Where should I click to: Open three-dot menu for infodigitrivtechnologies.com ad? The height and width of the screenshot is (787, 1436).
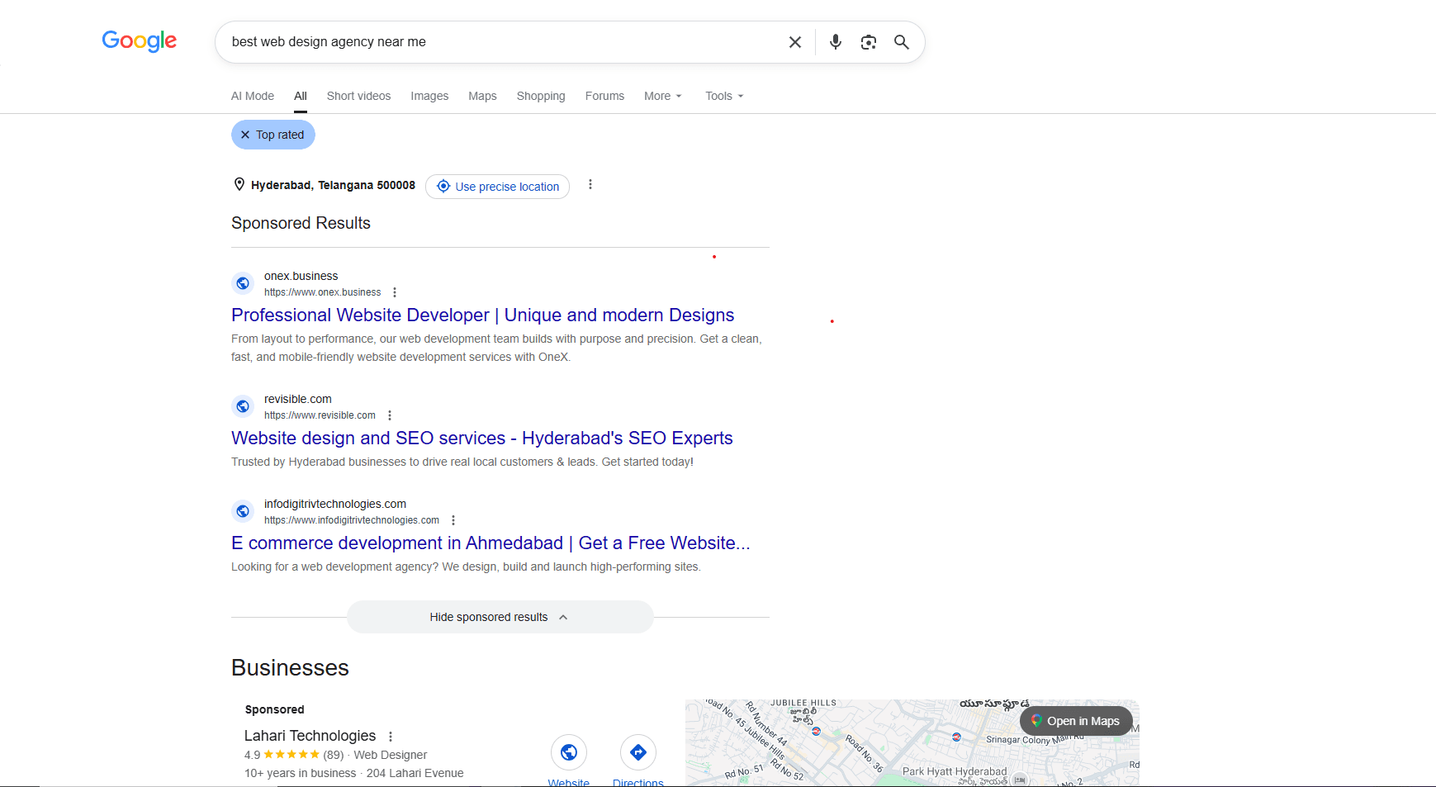[x=453, y=520]
